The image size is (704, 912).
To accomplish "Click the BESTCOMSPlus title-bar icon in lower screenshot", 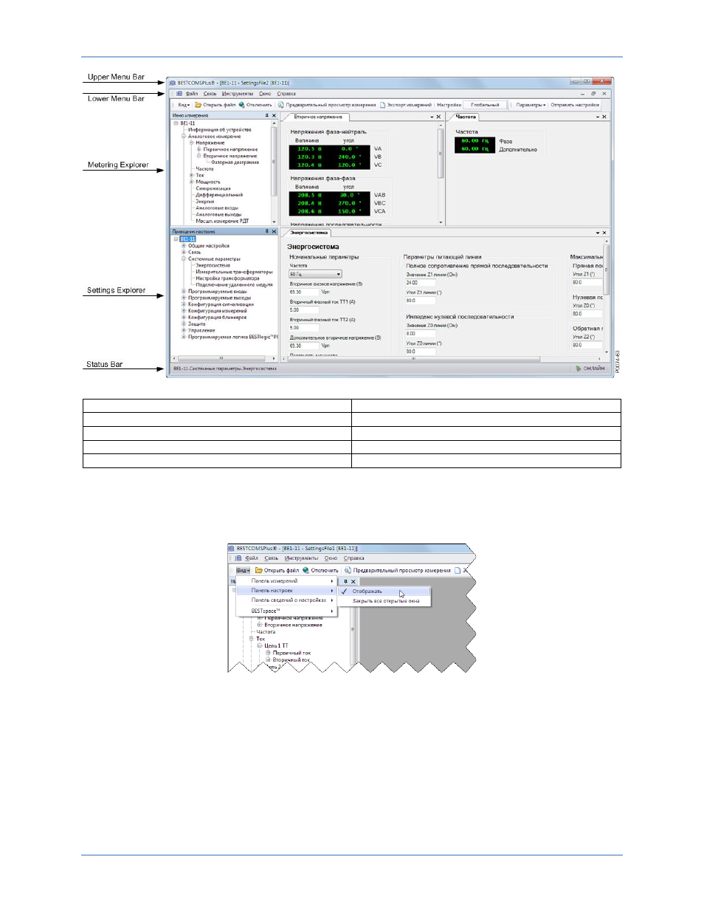I will (232, 549).
